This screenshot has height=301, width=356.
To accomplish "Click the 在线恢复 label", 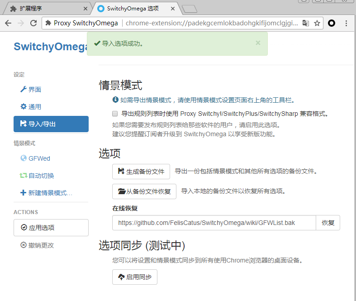I will click(125, 208).
